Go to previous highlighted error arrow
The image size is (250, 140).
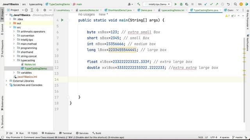pyautogui.click(x=239, y=16)
